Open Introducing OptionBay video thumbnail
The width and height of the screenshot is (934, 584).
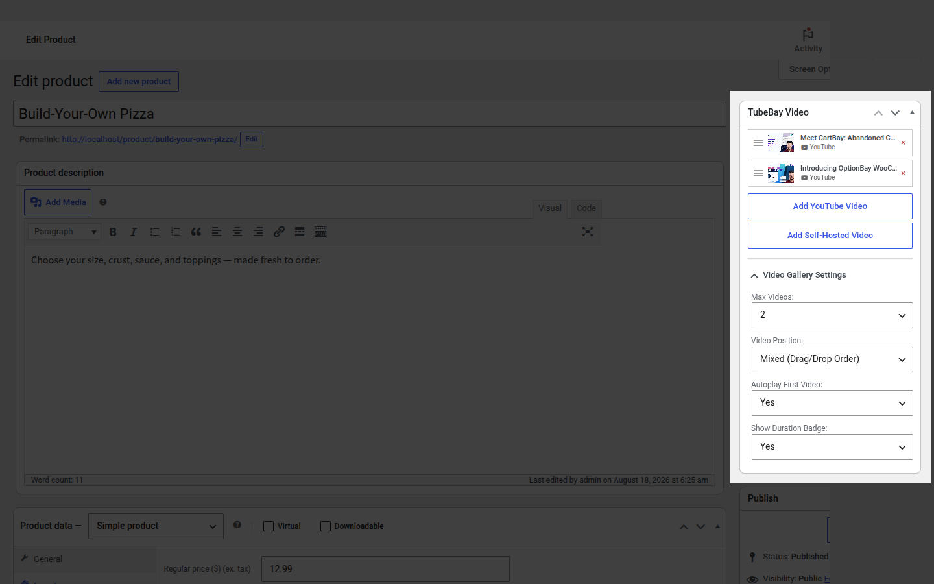781,173
